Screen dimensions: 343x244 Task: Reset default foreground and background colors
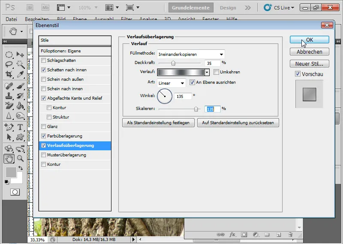click(7, 182)
